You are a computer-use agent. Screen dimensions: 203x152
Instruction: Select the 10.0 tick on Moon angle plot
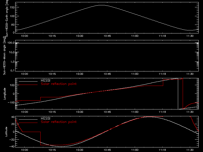point(12,52)
